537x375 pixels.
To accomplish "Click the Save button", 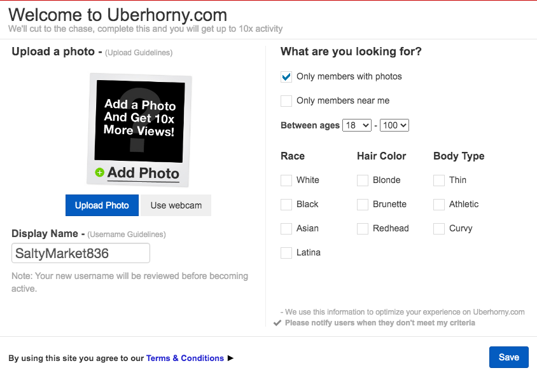I will [508, 357].
